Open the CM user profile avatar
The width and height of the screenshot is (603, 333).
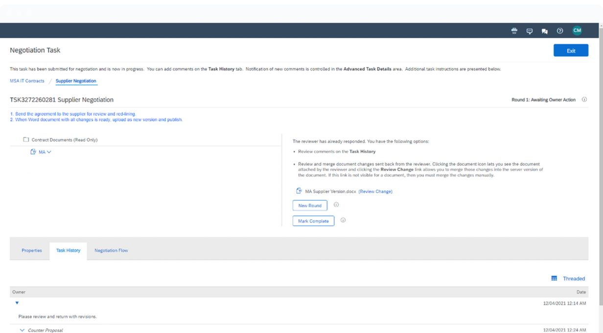(577, 30)
